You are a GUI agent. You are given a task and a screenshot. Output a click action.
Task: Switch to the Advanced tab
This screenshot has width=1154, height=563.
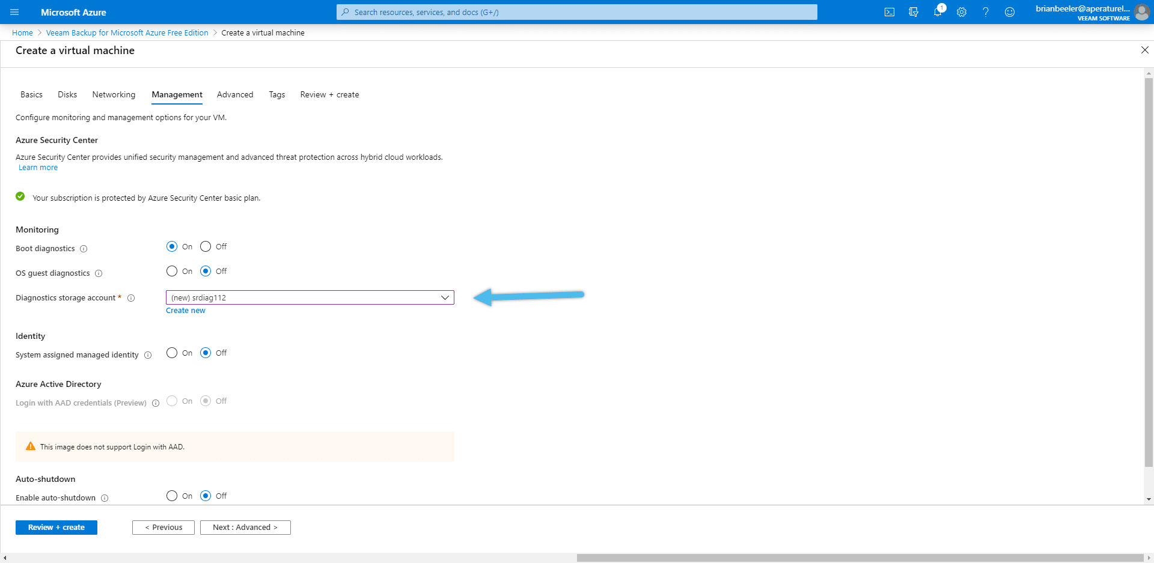click(x=235, y=94)
